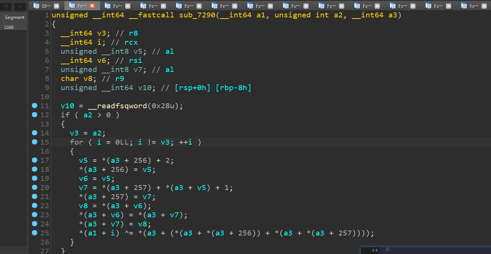The image size is (491, 254).
Task: Click the for keyword on line 15
Action: click(77, 142)
